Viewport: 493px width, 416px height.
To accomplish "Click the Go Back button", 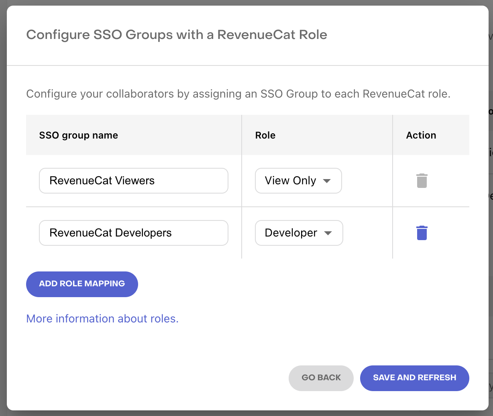I will point(321,378).
